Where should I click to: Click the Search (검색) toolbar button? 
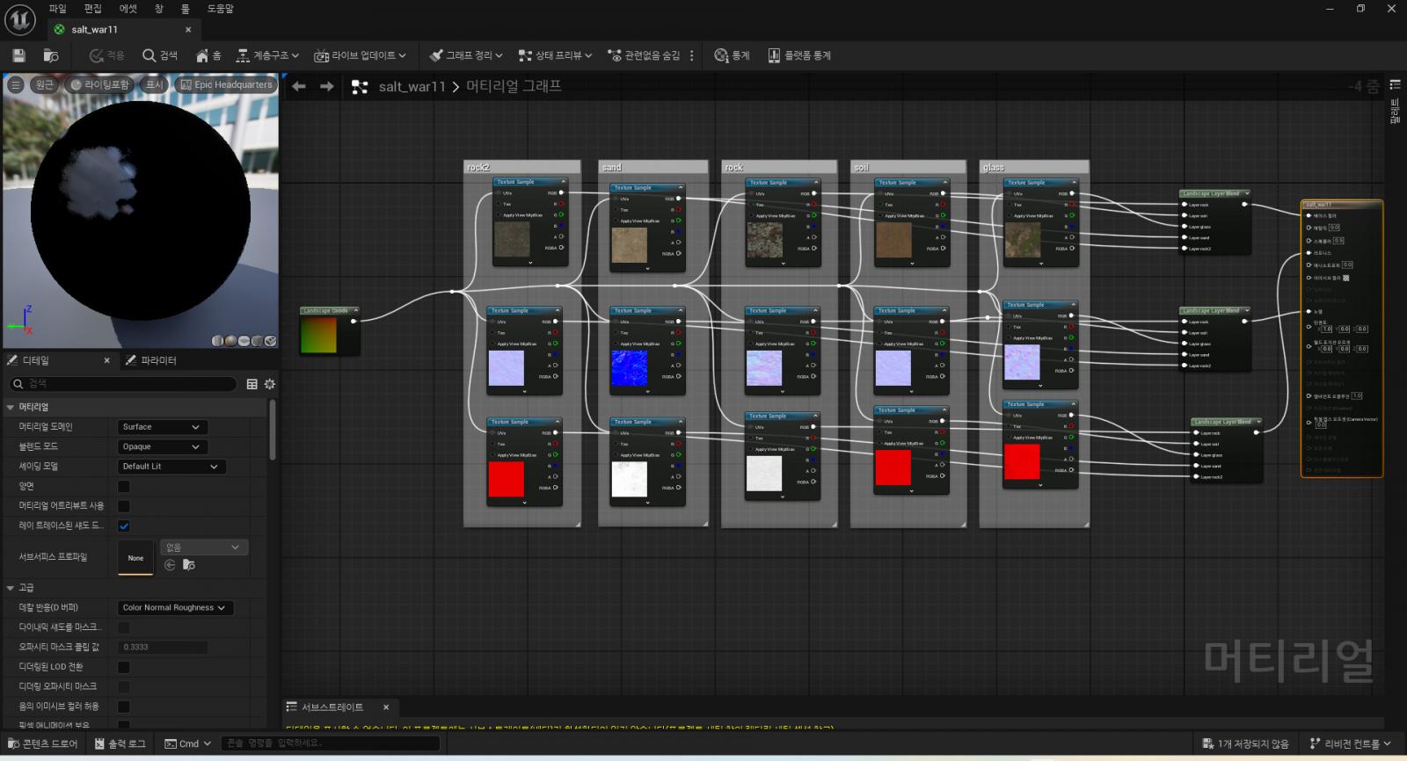(x=160, y=55)
